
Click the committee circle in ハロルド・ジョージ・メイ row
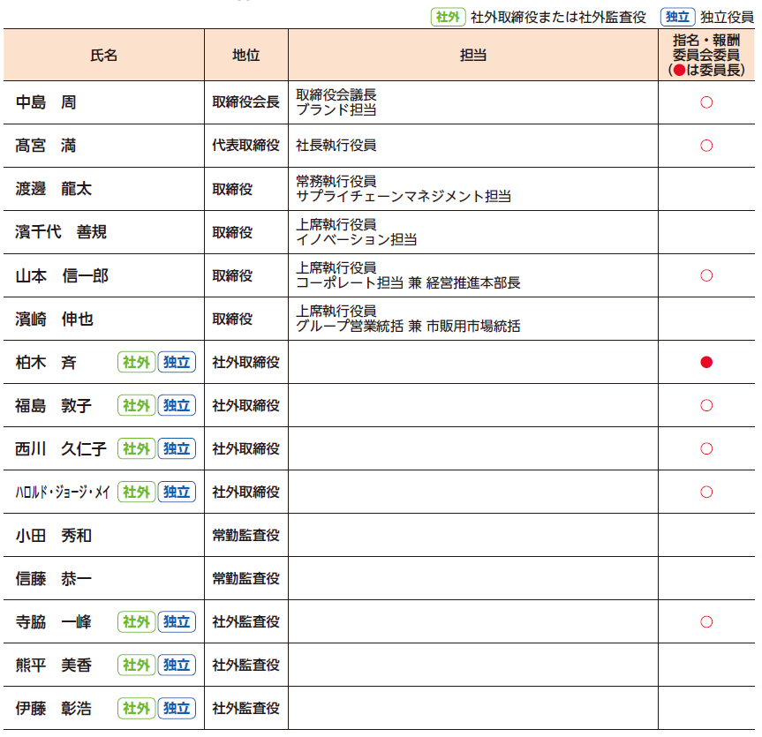coord(706,493)
